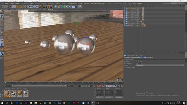The image size is (187, 105).
Task: Activate the Rotate tool
Action: point(21,6)
